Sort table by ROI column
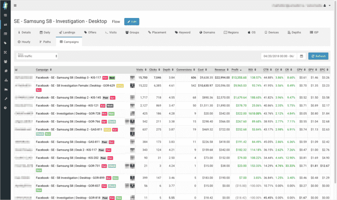Viewport: 337px width, 200px height. 252,70
